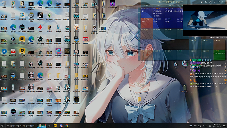Select calendar day 23 cell
This screenshot has width=227, height=128.
[x=171, y=23]
